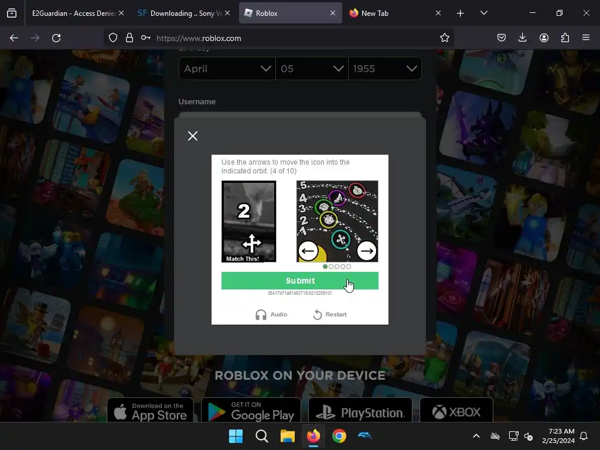Launch Google Chrome from the taskbar
Screen dimensions: 600x450
(x=339, y=436)
